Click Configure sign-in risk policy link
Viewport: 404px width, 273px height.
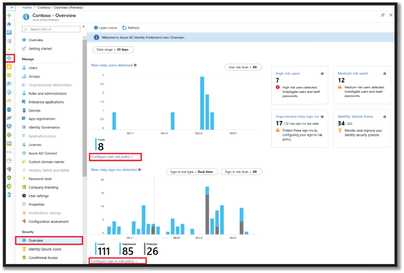(114, 261)
